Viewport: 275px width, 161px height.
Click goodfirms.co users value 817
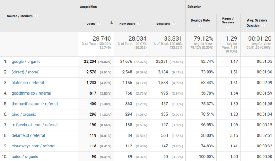coord(93,93)
